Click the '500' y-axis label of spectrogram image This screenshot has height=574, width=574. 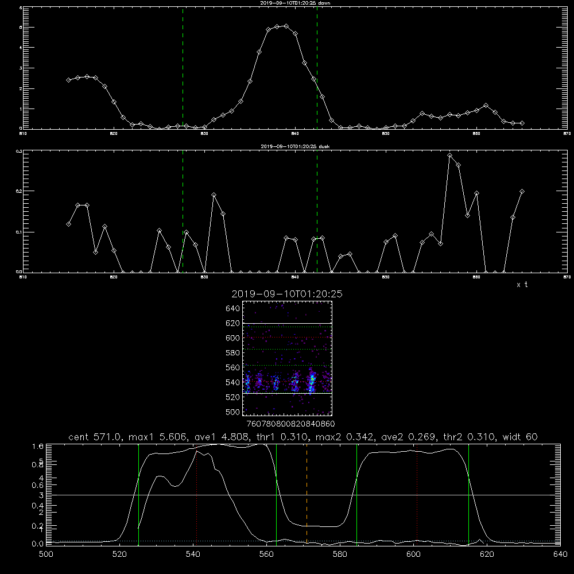click(233, 412)
